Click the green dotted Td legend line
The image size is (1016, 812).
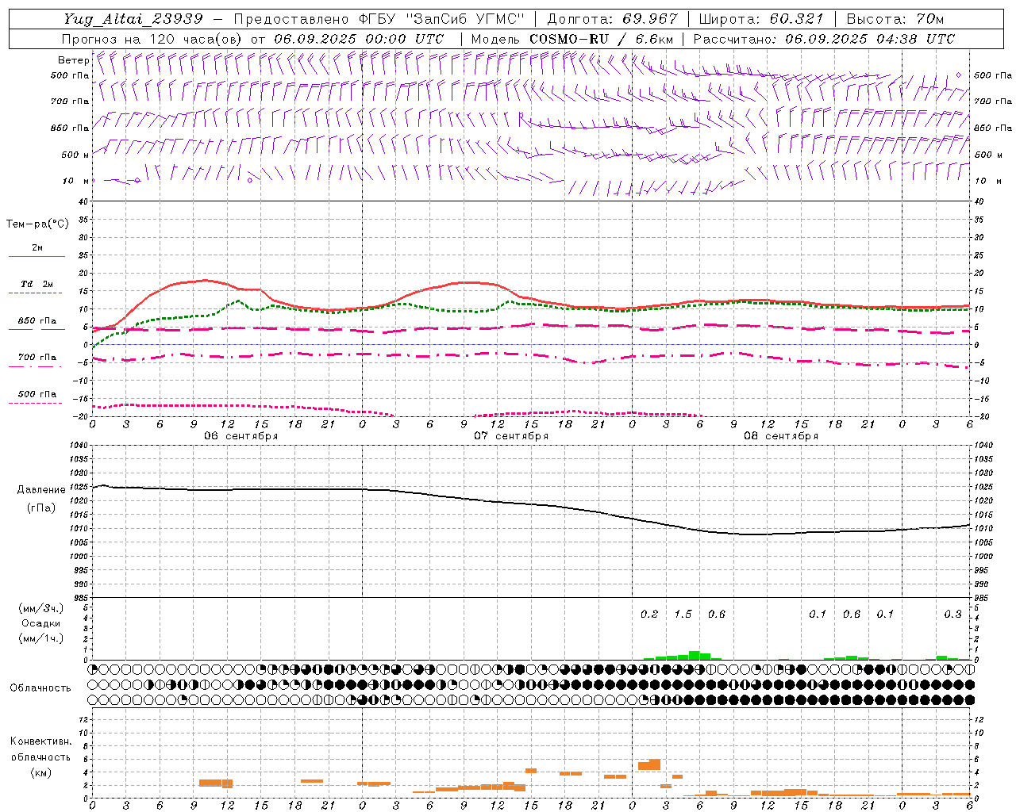[x=35, y=293]
